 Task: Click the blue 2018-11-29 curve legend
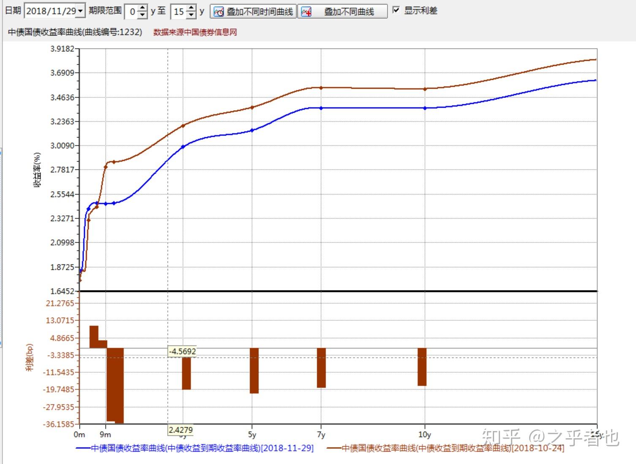tap(195, 448)
